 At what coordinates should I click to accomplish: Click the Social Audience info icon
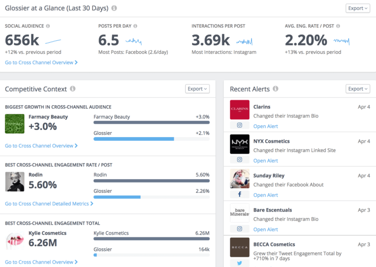coord(48,26)
